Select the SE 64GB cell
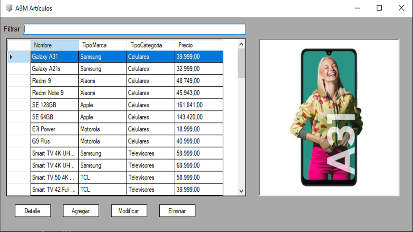 [x=55, y=117]
